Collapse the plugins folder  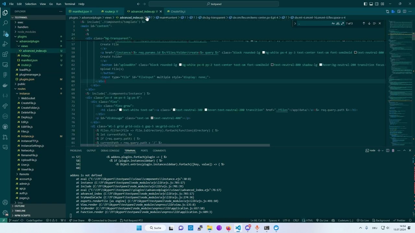point(22,37)
